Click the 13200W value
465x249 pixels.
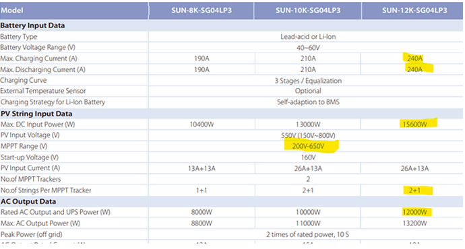click(414, 223)
